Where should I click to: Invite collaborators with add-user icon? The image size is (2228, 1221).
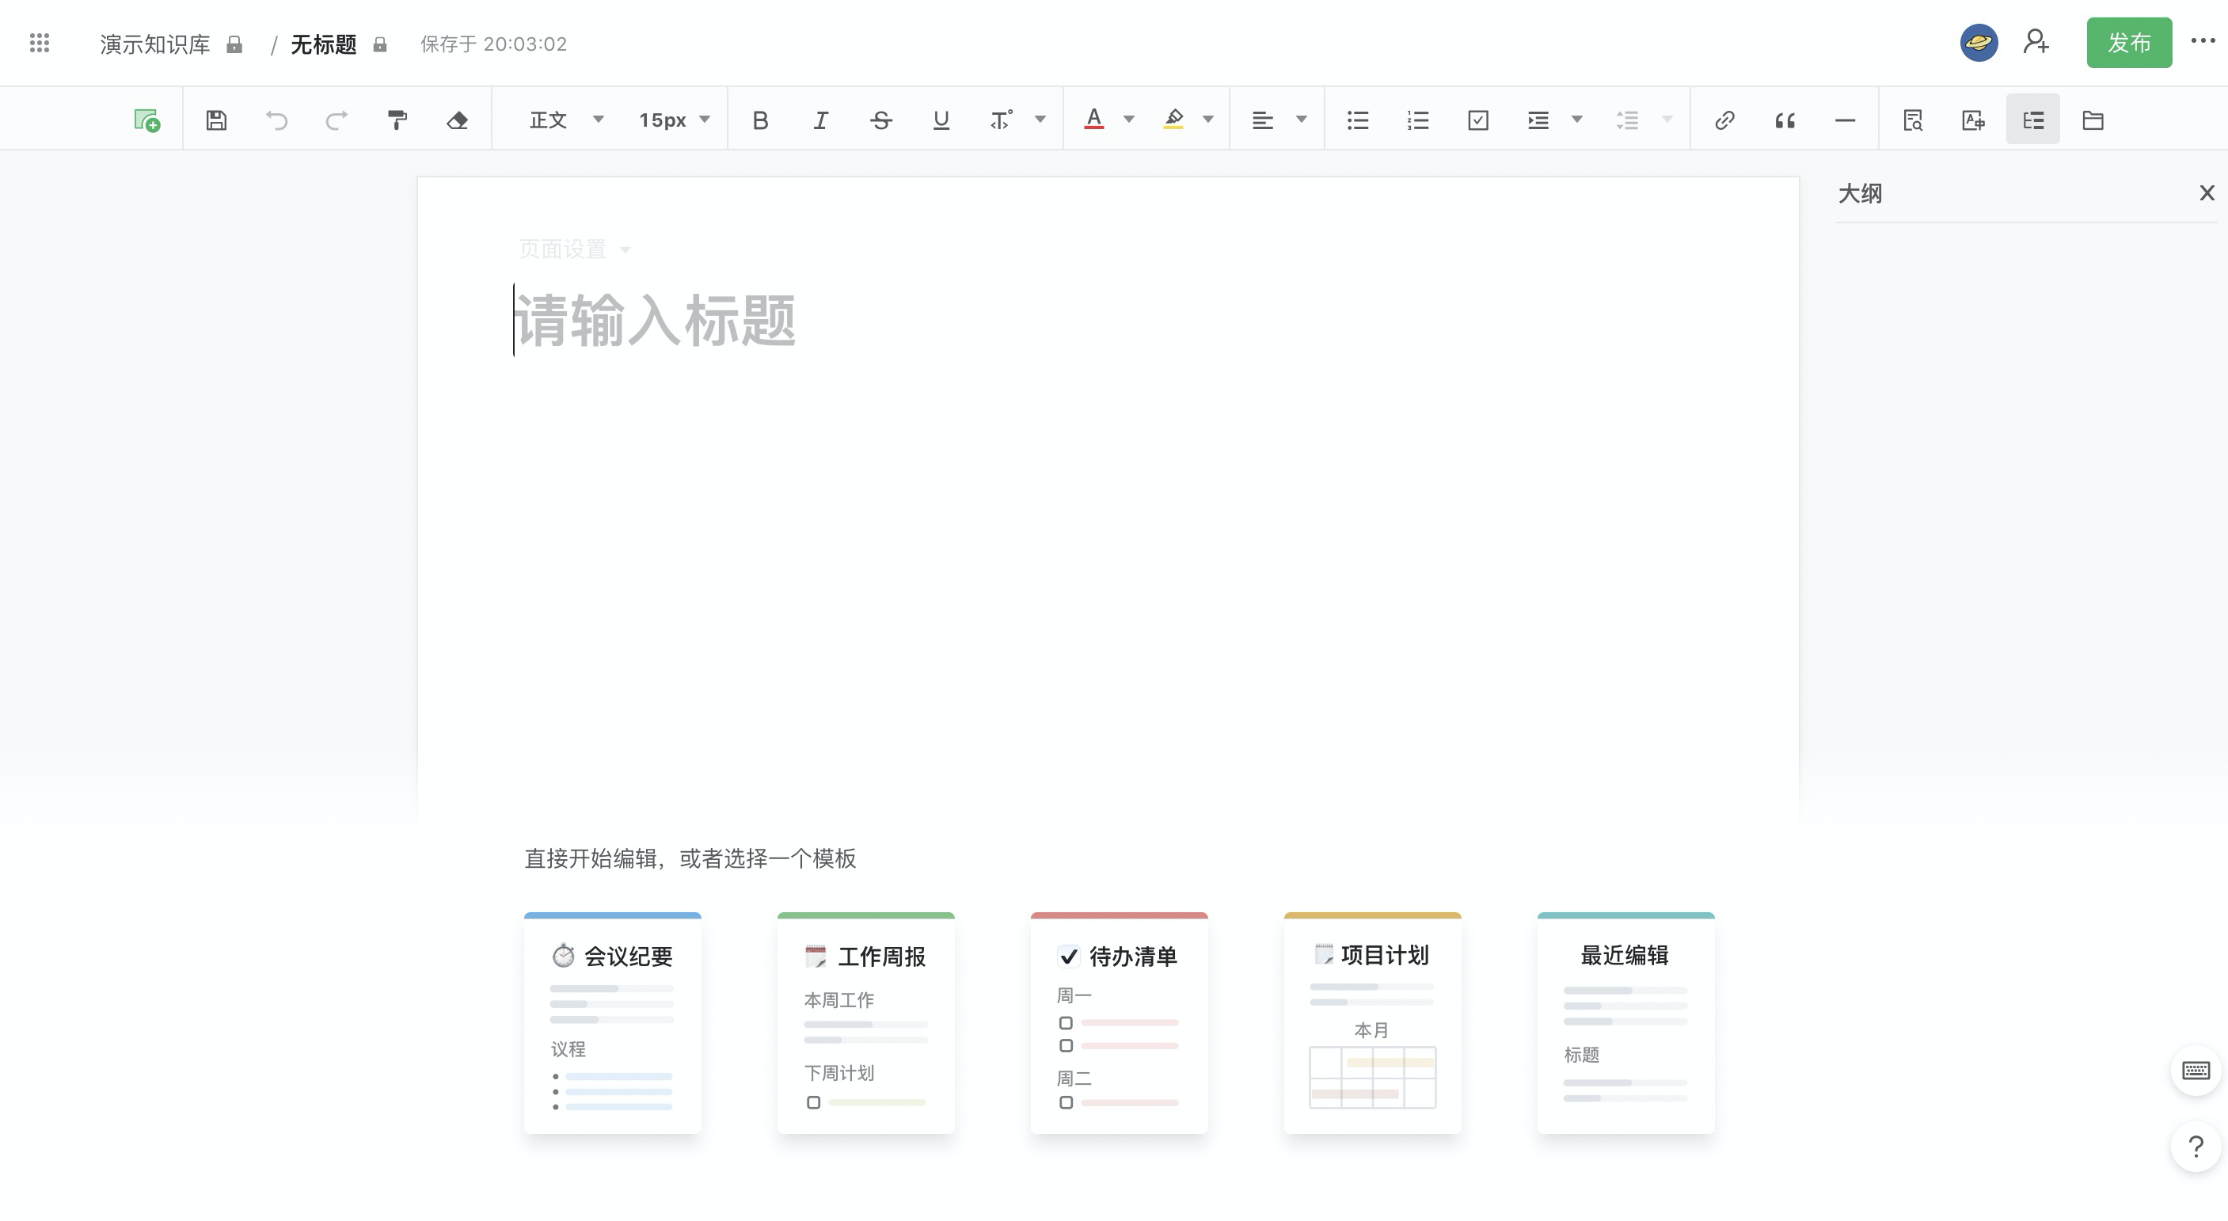pyautogui.click(x=2036, y=41)
